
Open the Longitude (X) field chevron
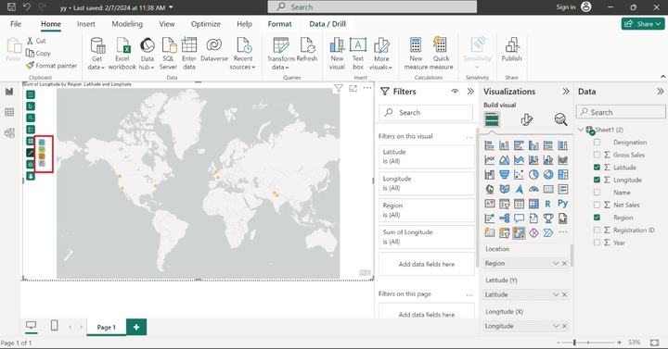[556, 326]
